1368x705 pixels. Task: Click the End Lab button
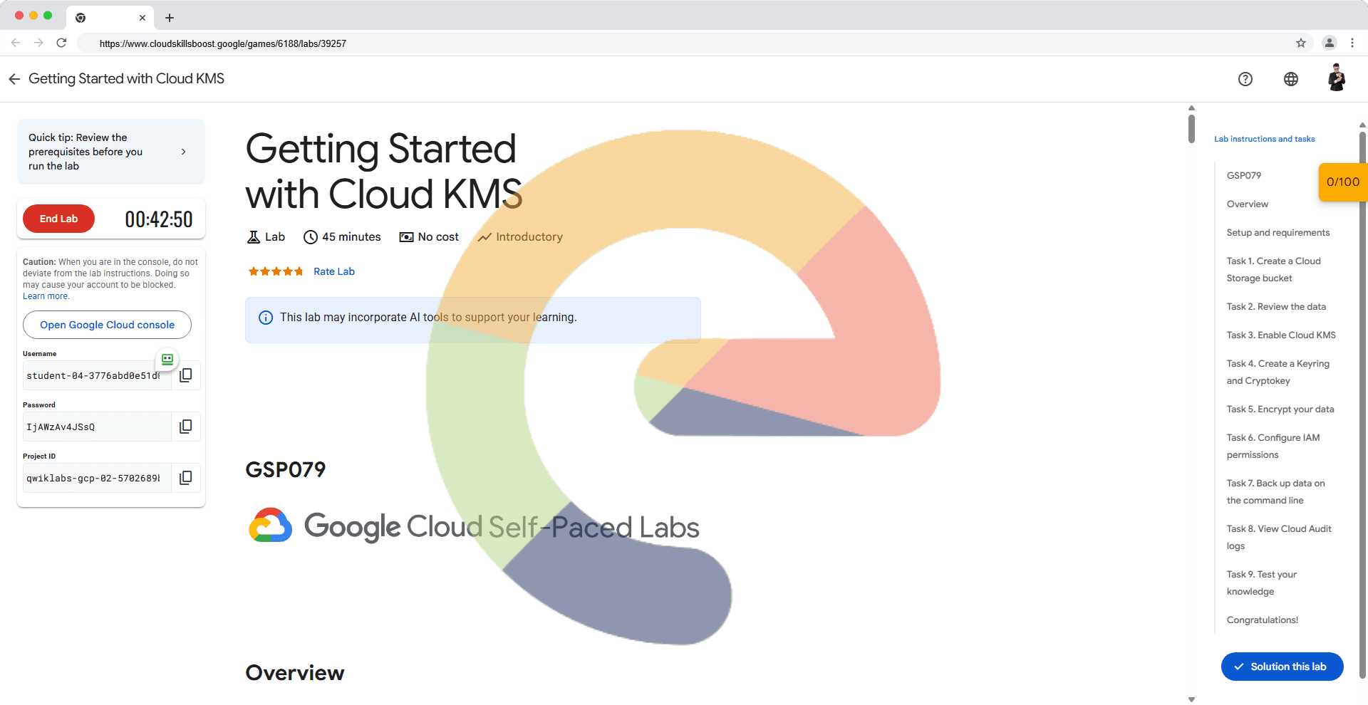coord(58,219)
